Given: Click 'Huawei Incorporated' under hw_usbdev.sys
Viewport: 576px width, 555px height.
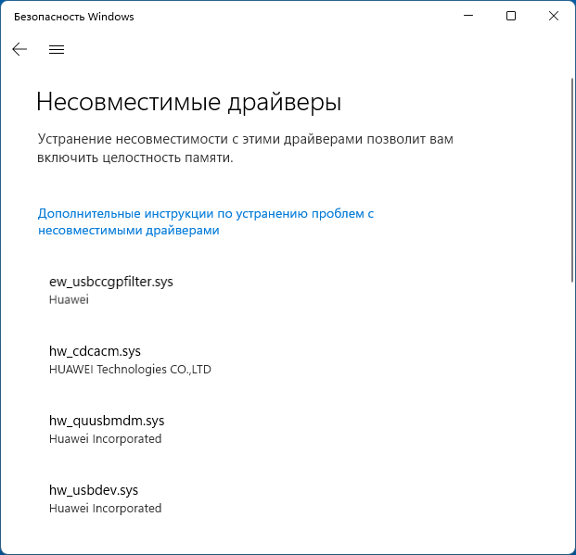Looking at the screenshot, I should click(x=106, y=509).
